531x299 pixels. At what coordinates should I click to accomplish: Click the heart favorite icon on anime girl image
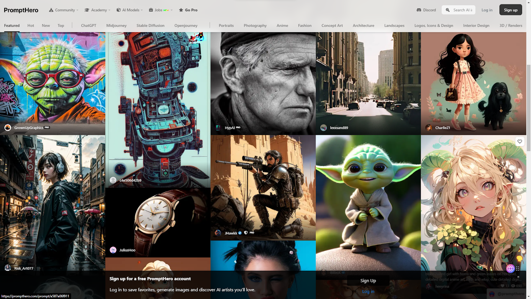(520, 142)
